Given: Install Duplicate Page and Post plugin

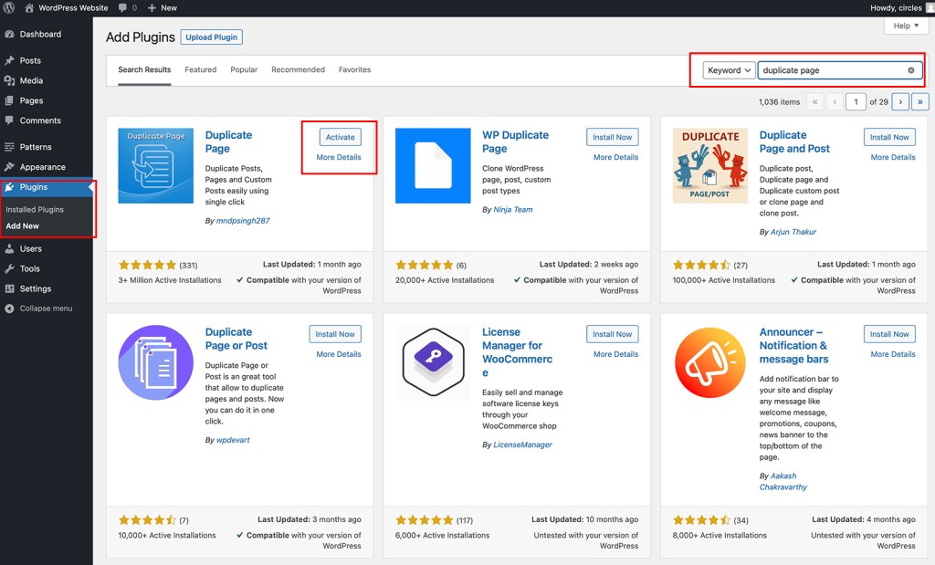Looking at the screenshot, I should (x=889, y=137).
